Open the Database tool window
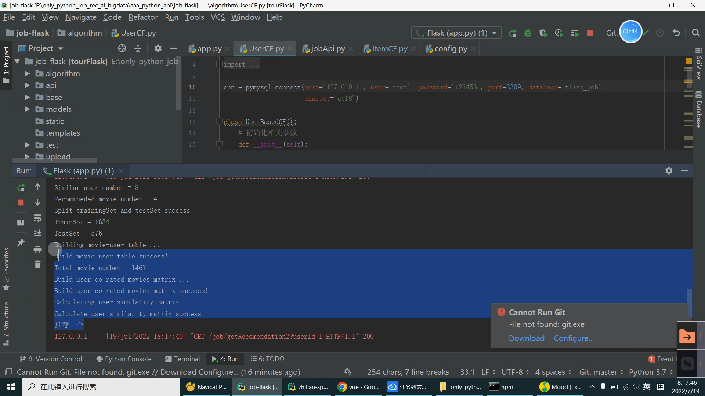This screenshot has width=705, height=396. click(699, 110)
